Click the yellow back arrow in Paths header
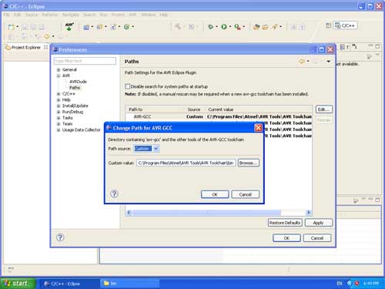The height and width of the screenshot is (289, 385). (302, 62)
